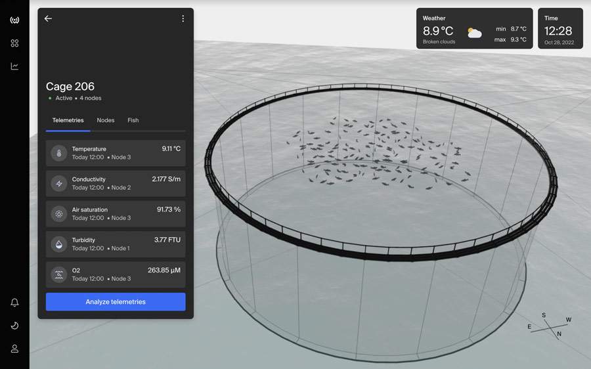Switch to the Telemetries tab
Image resolution: width=591 pixels, height=369 pixels.
68,120
